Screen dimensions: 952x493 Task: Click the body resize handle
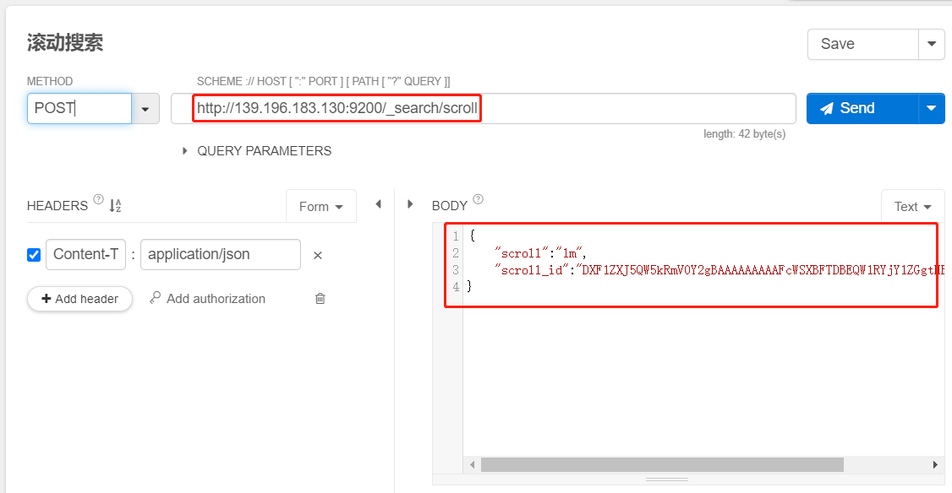[x=666, y=479]
